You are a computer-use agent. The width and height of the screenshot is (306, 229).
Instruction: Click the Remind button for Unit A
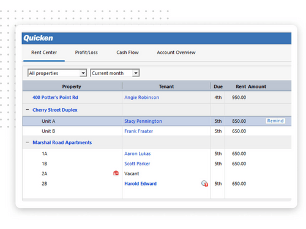pos(275,121)
